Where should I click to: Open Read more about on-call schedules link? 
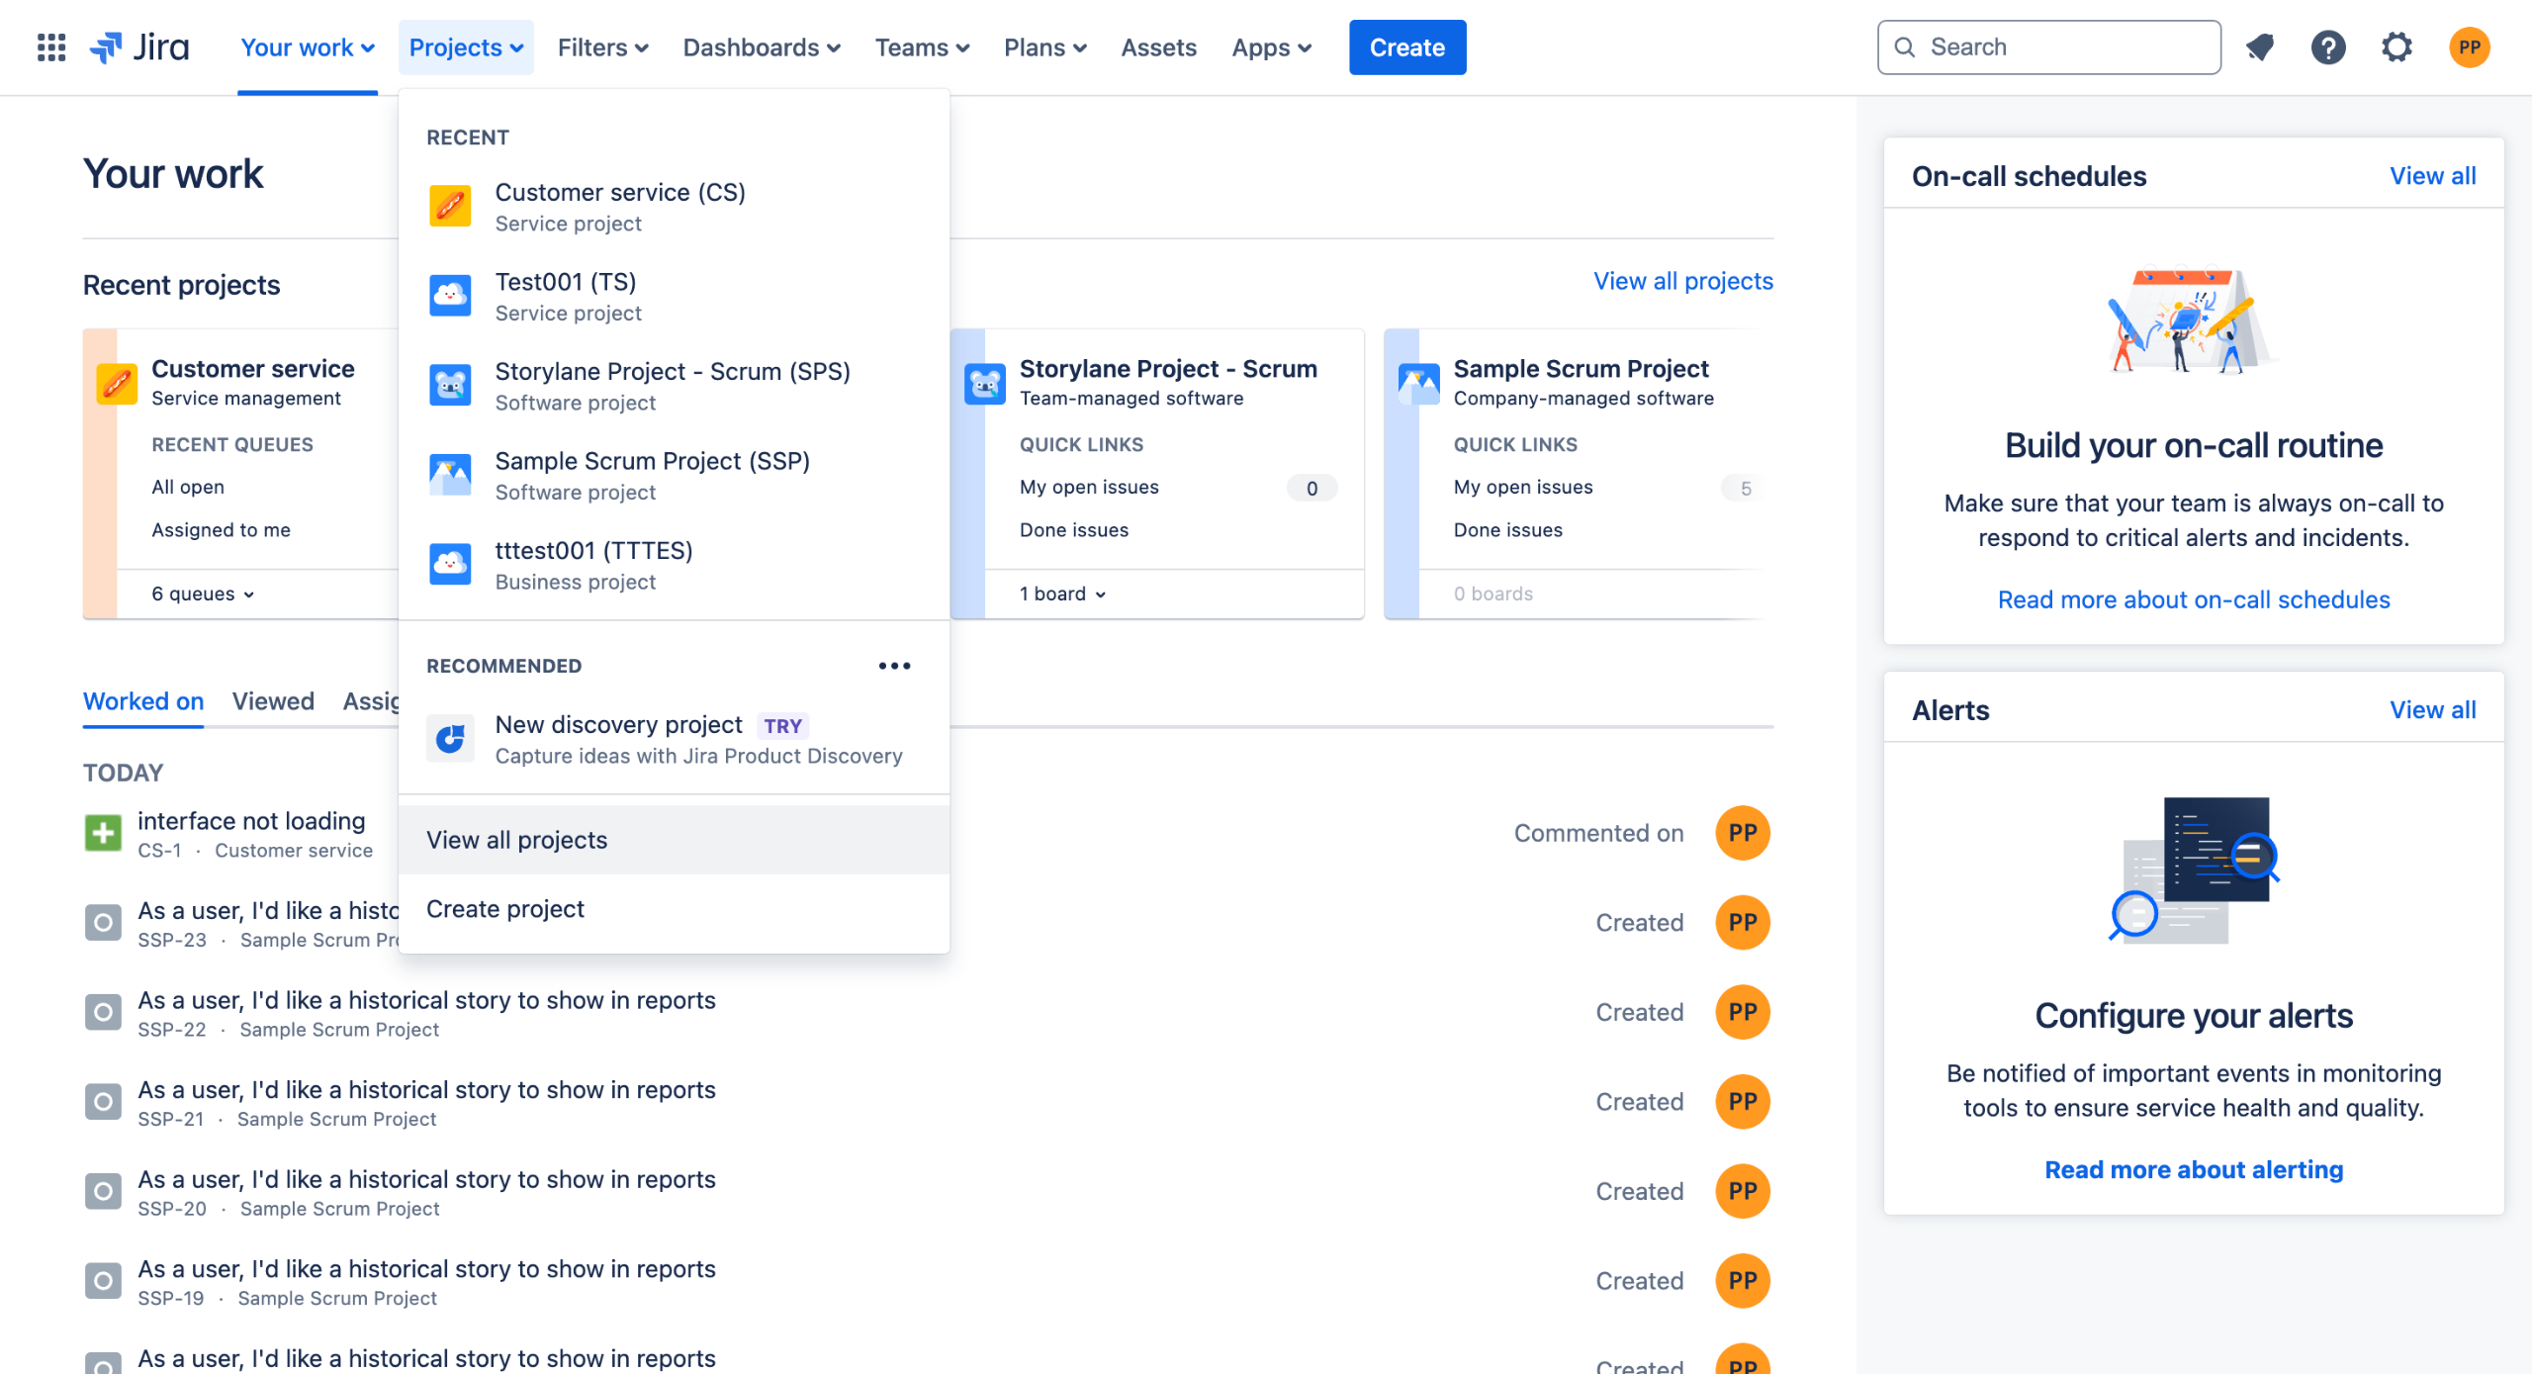[2193, 599]
